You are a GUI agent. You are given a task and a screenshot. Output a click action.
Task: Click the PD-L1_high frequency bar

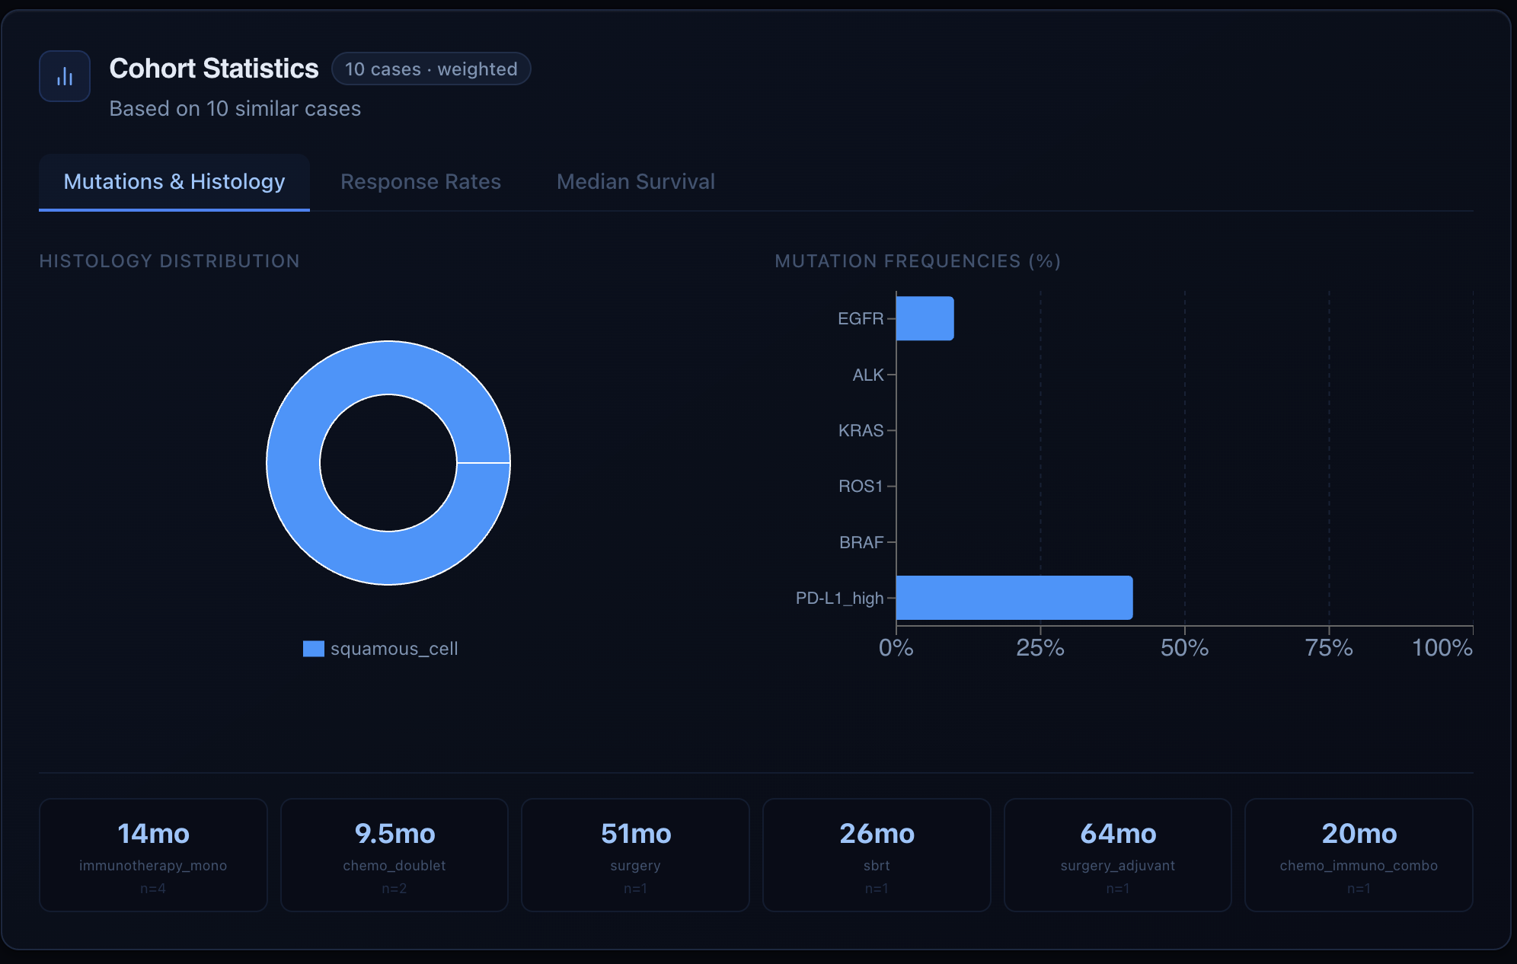(1014, 598)
